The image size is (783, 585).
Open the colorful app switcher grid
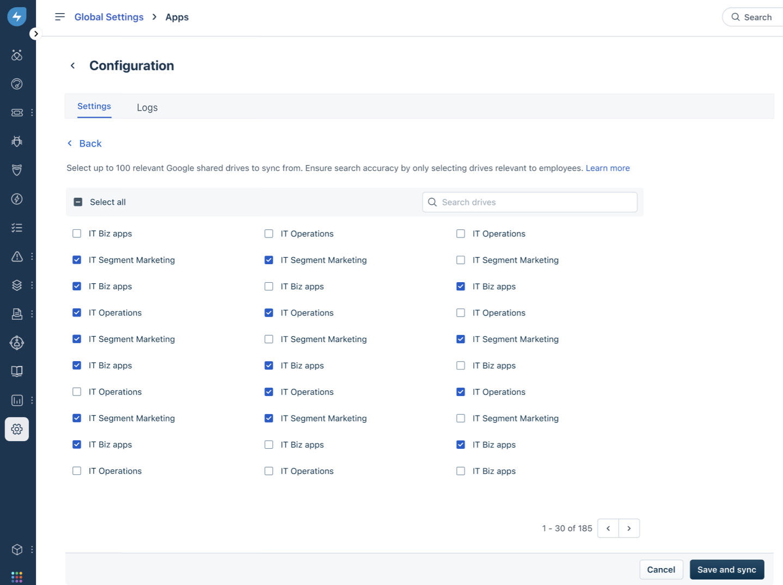(17, 577)
